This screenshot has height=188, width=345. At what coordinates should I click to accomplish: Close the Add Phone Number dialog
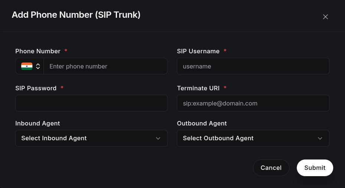tap(325, 17)
